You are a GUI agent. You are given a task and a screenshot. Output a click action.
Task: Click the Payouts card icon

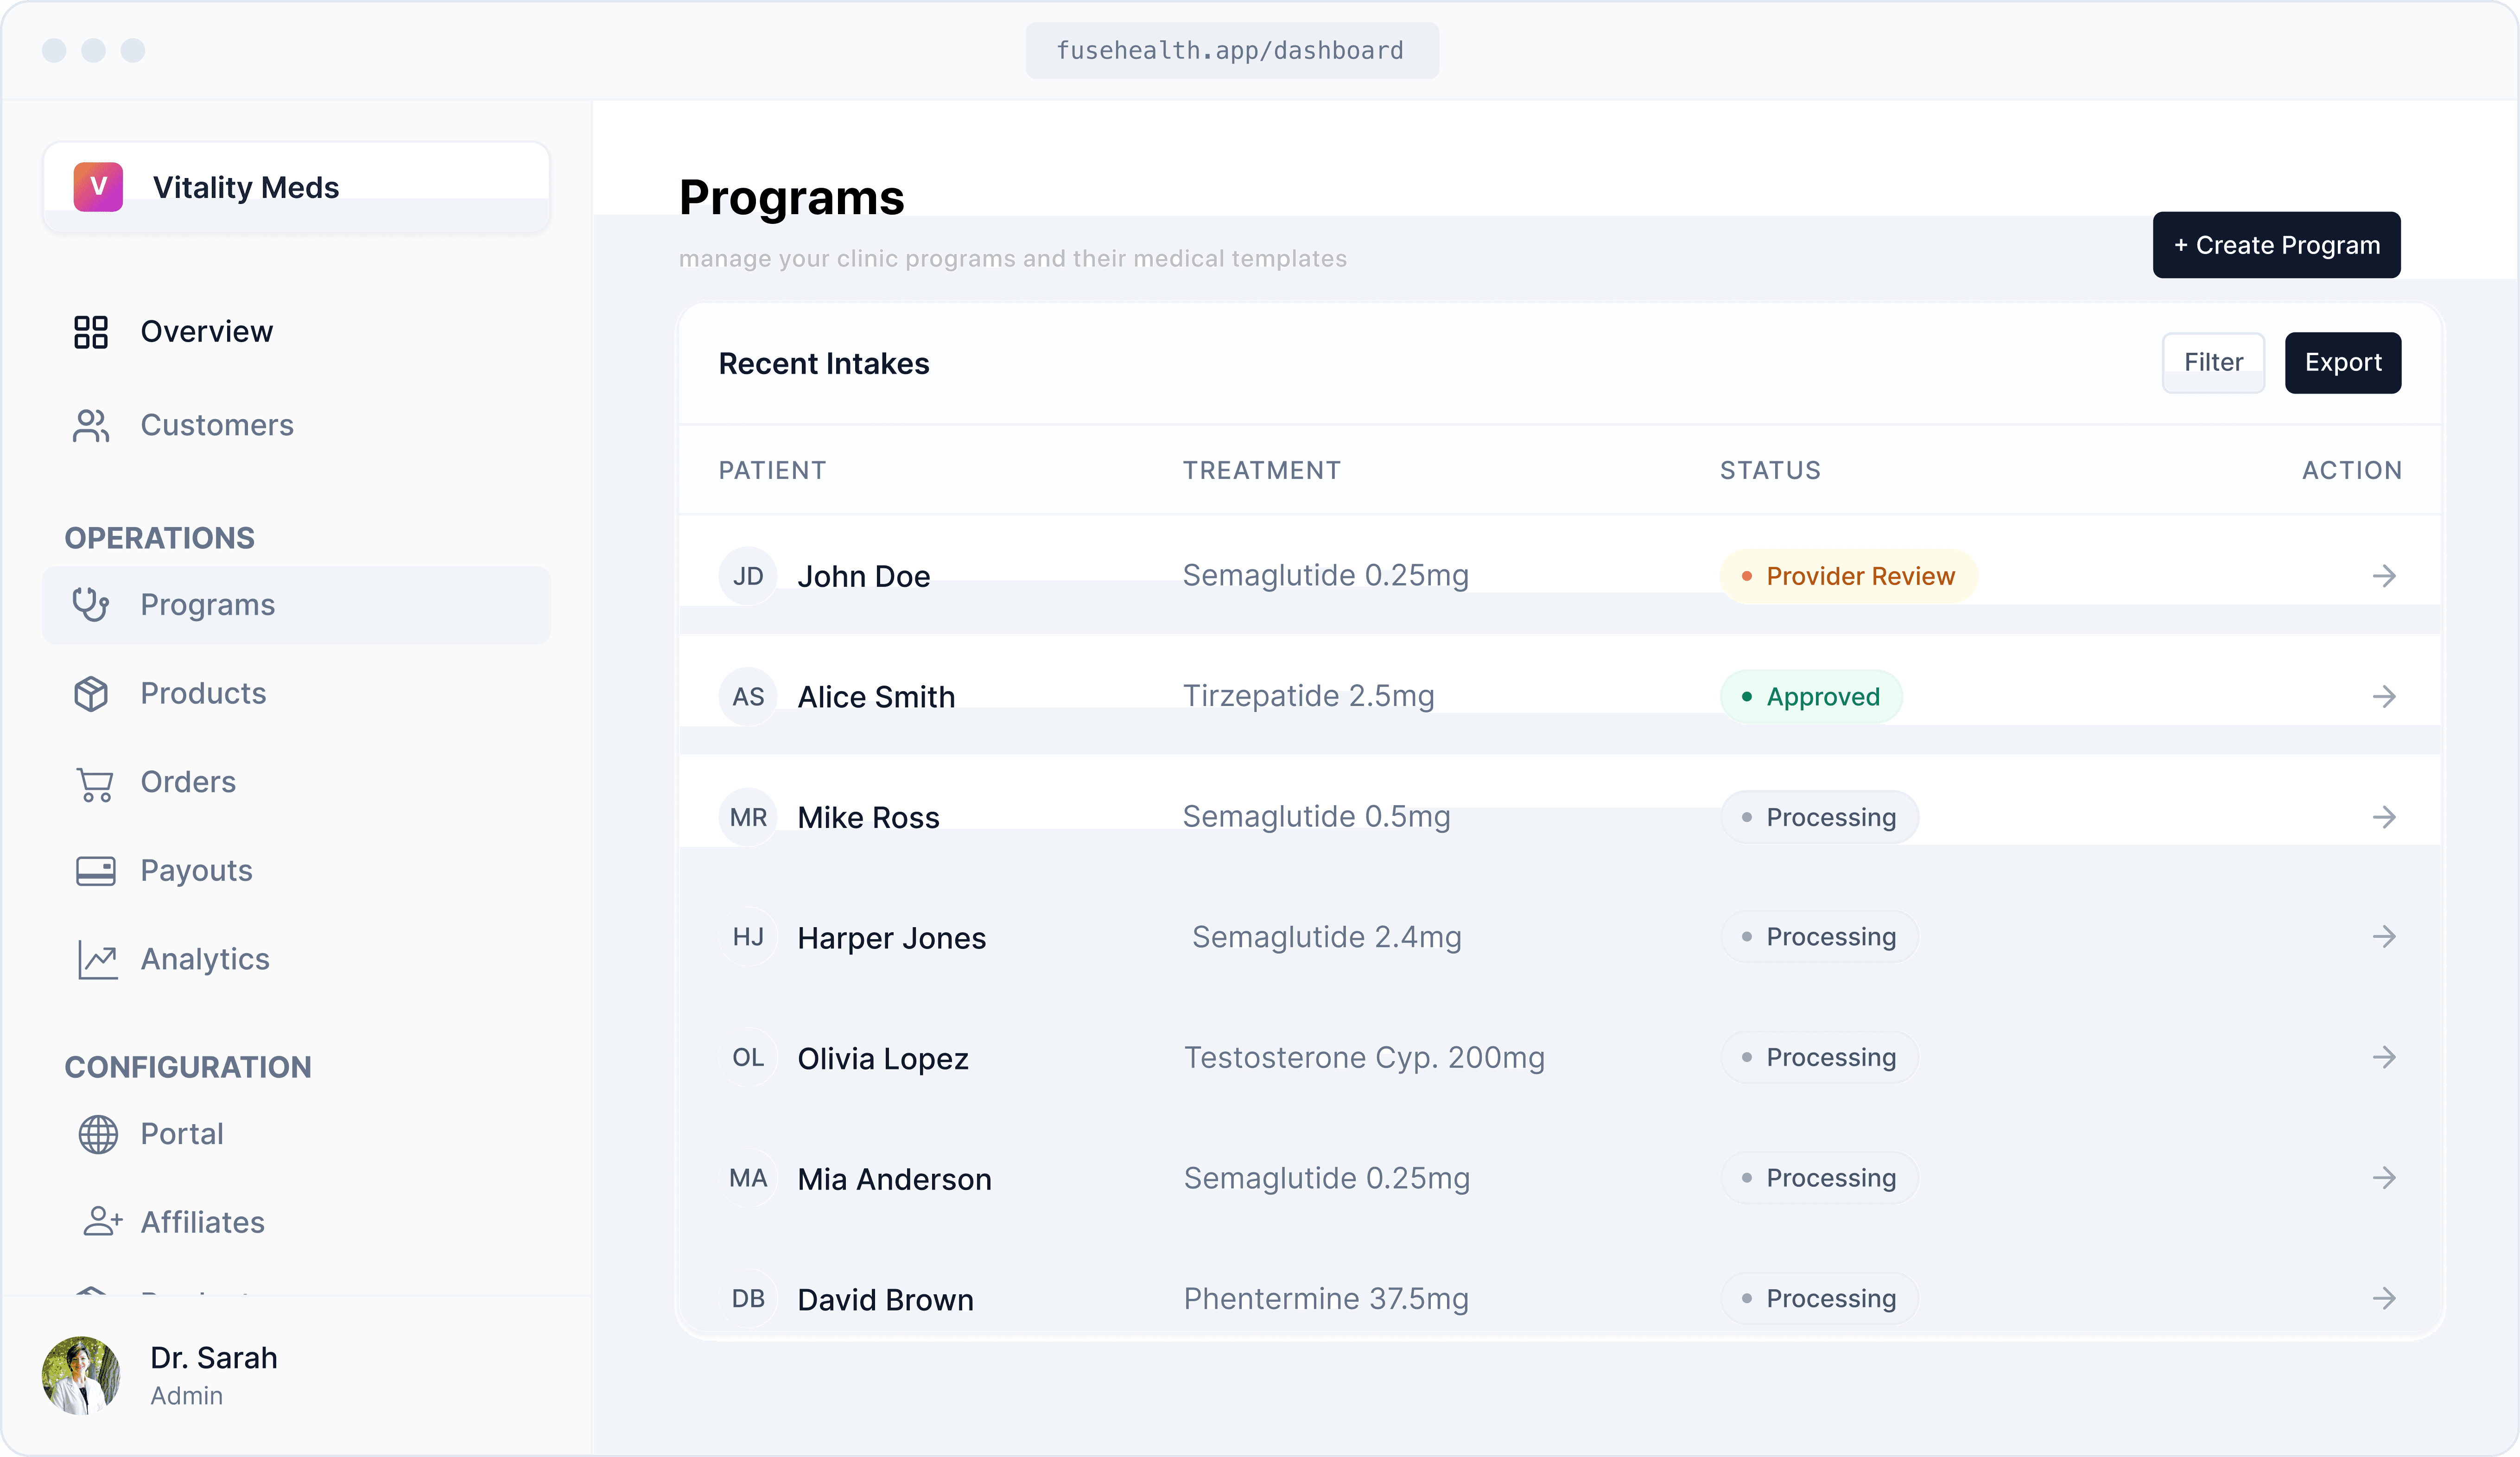(x=95, y=871)
